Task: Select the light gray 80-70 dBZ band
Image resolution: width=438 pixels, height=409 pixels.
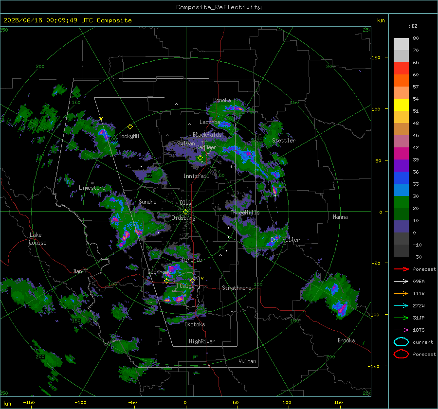Action: pyautogui.click(x=401, y=44)
